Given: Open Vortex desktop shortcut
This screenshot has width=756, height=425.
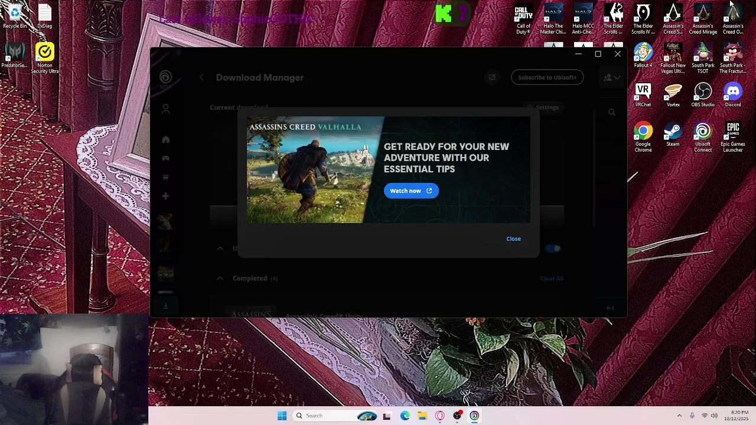Looking at the screenshot, I should [673, 95].
